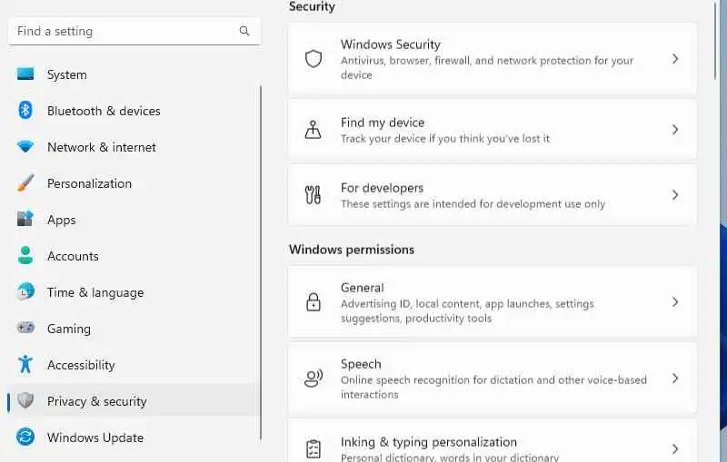The height and width of the screenshot is (462, 727).
Task: Open the For developers chevron
Action: click(675, 195)
